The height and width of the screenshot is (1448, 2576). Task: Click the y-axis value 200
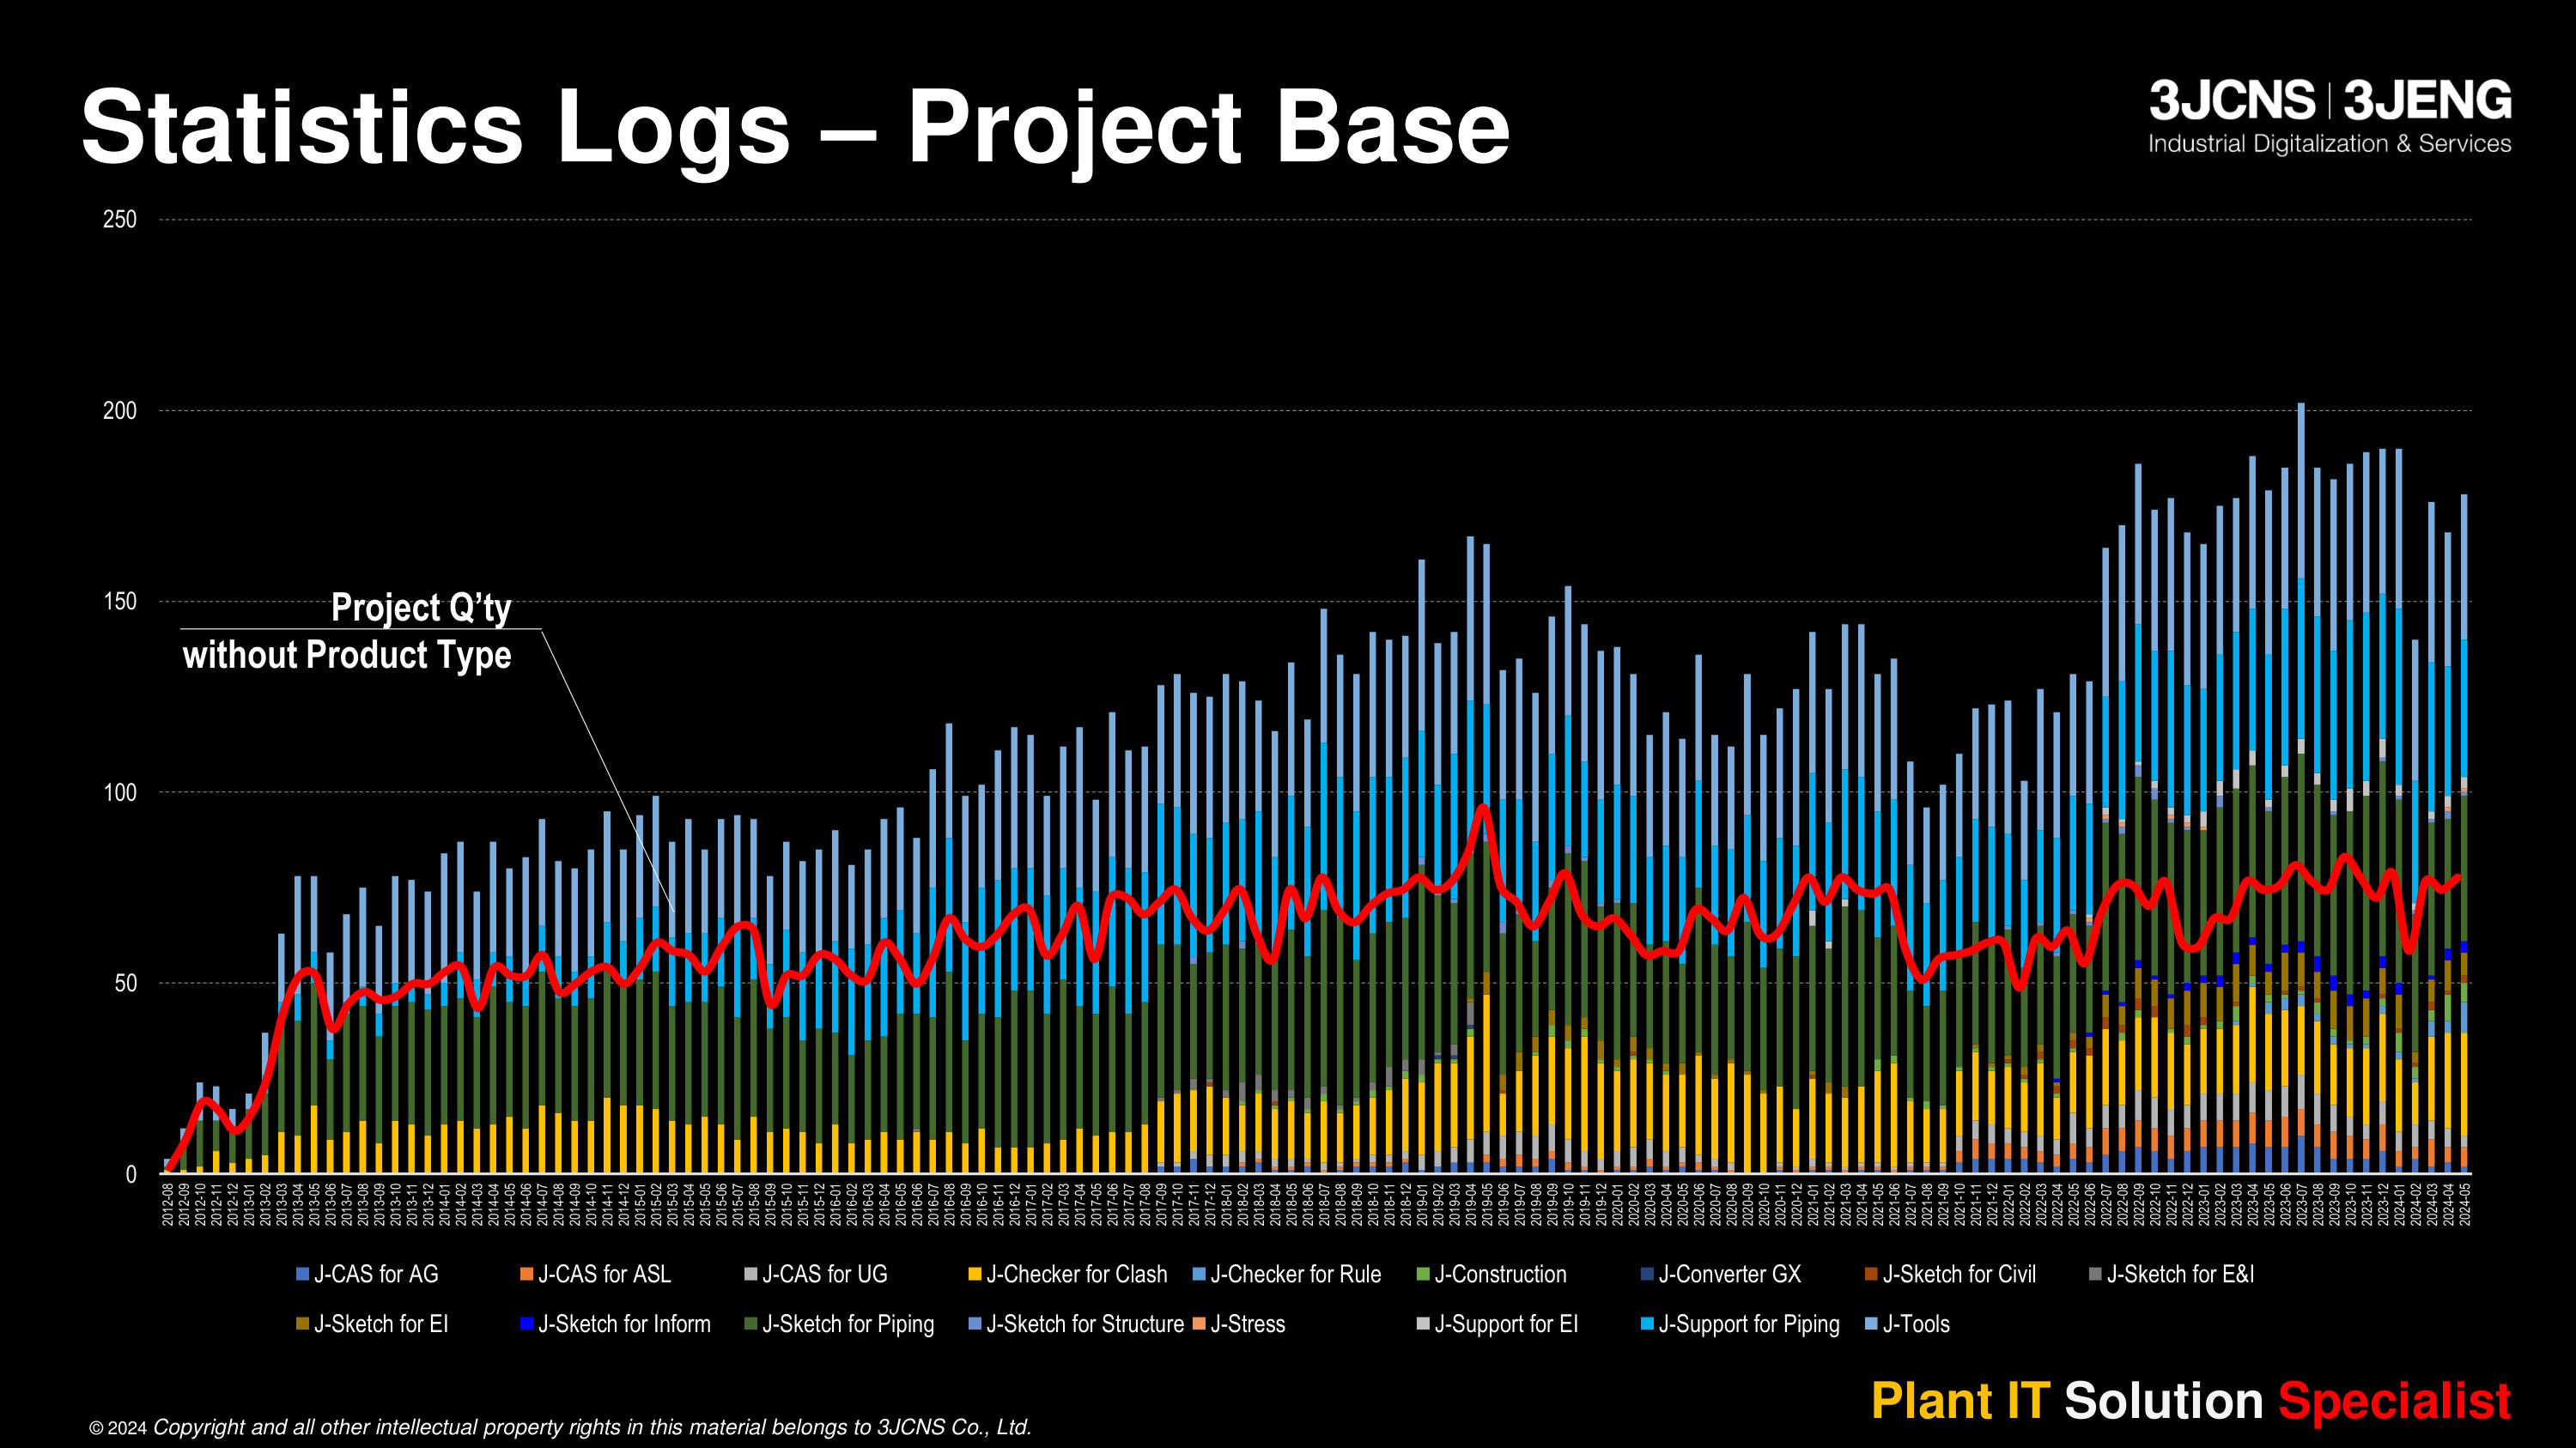tap(120, 411)
